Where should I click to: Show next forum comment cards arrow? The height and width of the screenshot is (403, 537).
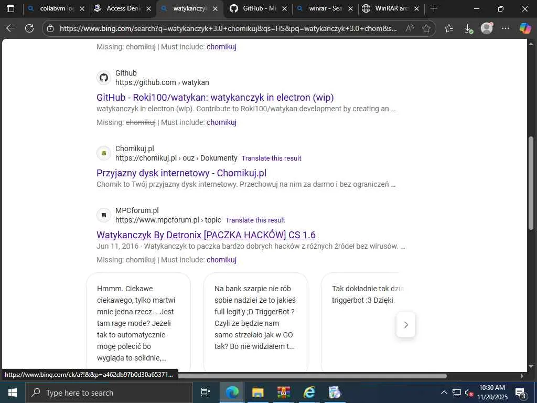tap(406, 324)
